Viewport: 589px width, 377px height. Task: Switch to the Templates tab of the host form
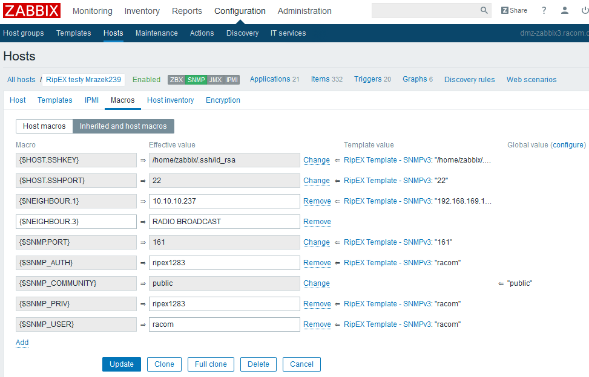(55, 100)
